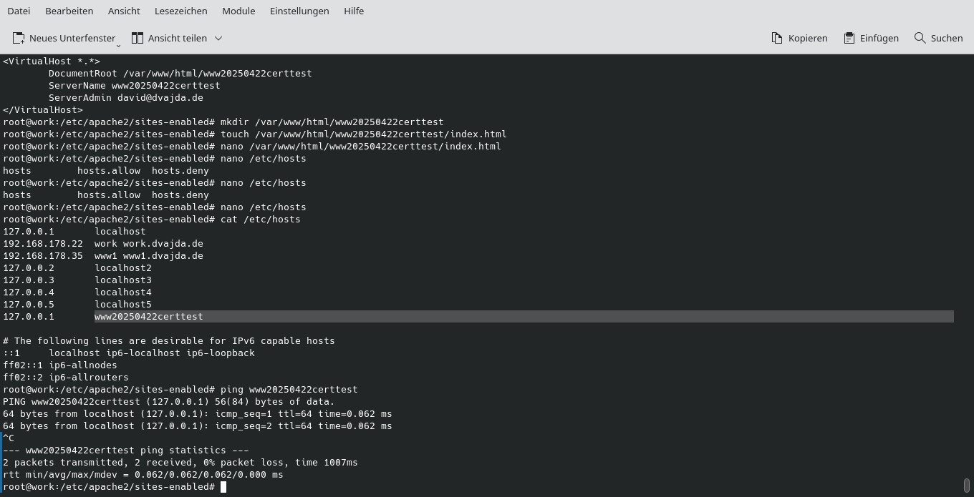Click the paste clipboard icon beside Einfügen

(x=849, y=38)
